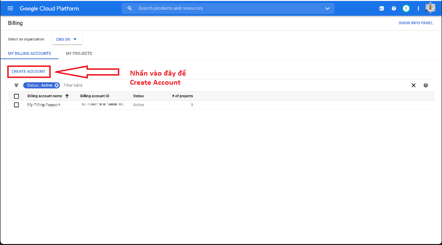Activate Cloud Shell icon
Viewport: 442px width, 245px height.
[x=382, y=9]
